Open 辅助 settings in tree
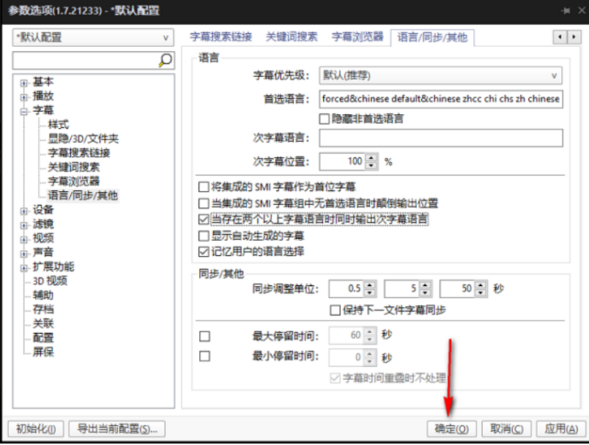 43,295
